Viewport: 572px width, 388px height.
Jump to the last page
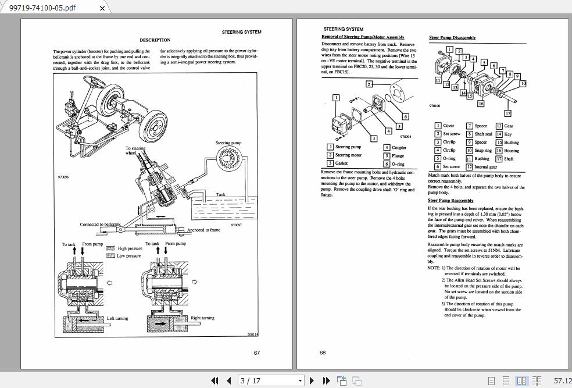click(326, 380)
